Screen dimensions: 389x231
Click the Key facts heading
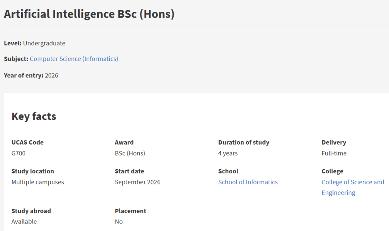pyautogui.click(x=34, y=117)
